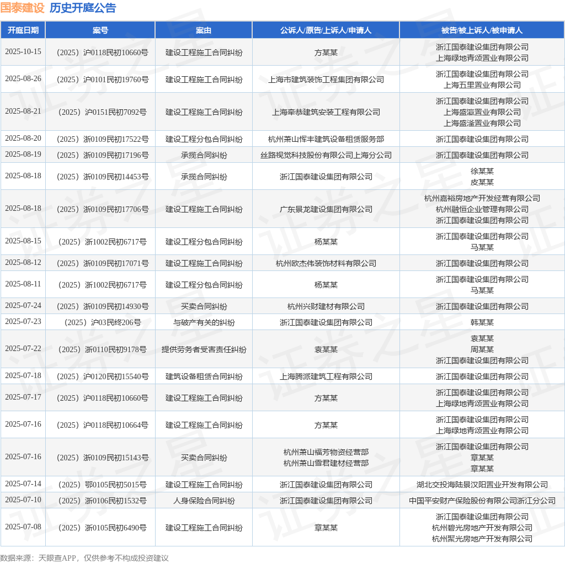Click defendant 杭州碧光房地产开发有限公司

coord(482,528)
